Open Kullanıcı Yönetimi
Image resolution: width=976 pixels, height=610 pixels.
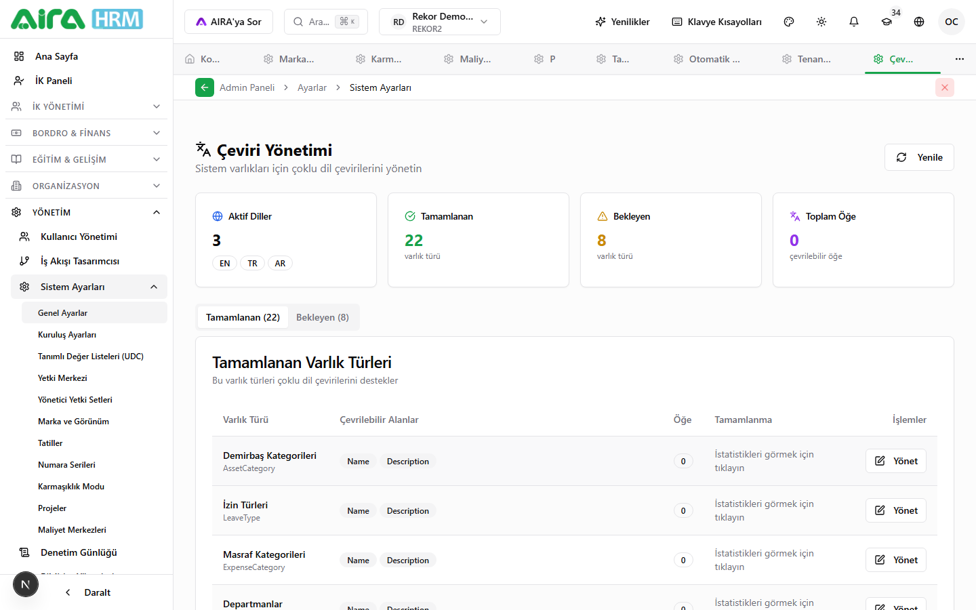pos(89,237)
